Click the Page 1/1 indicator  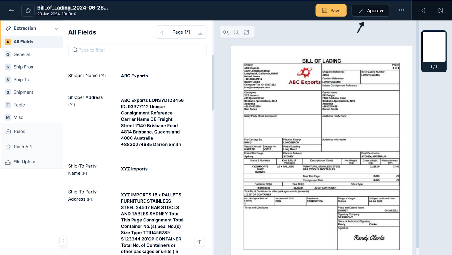[x=181, y=32]
